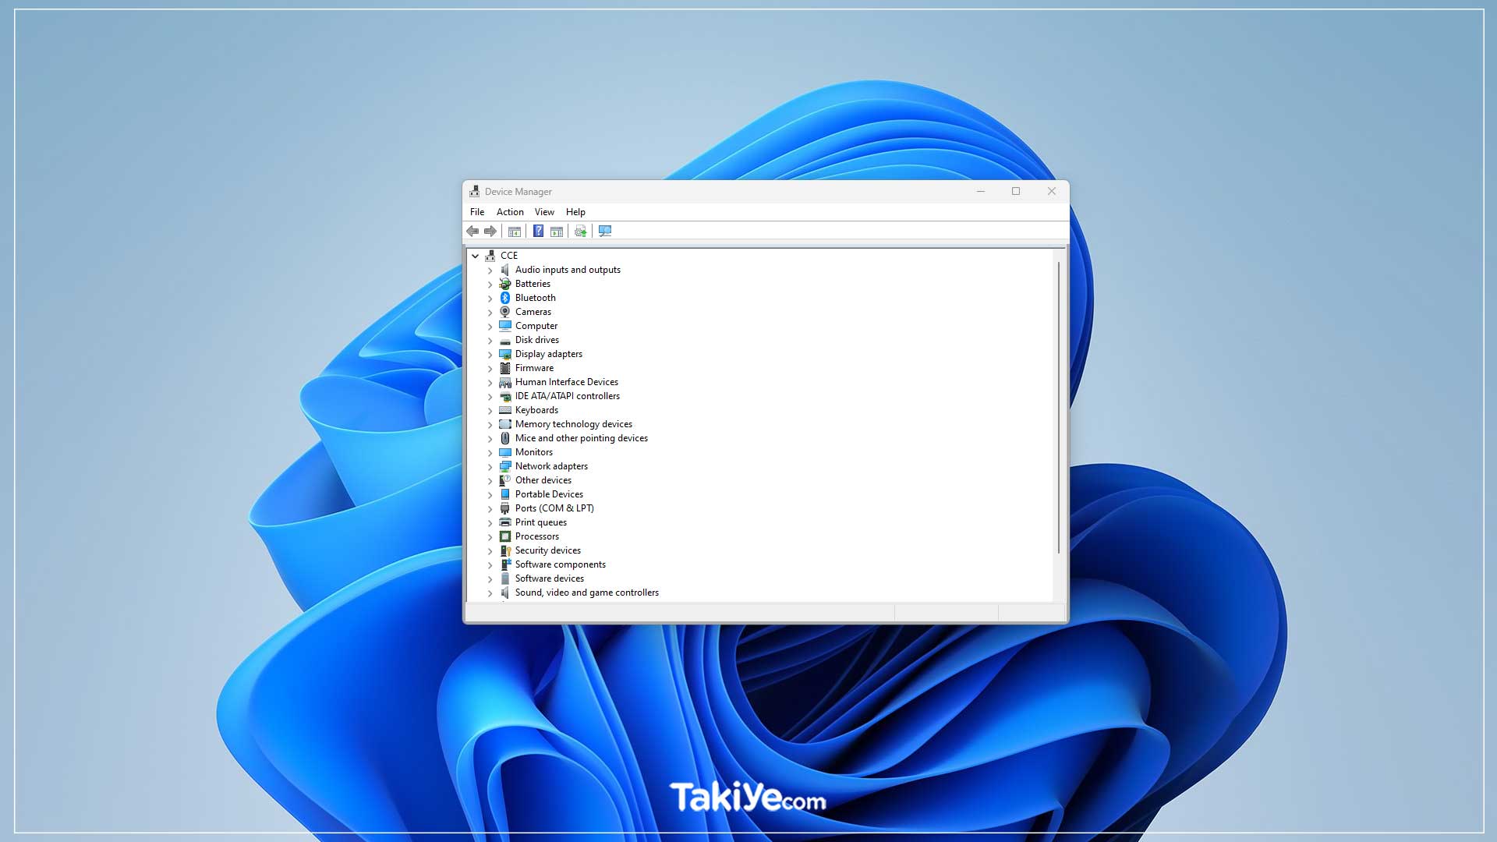The image size is (1497, 842).
Task: Open the View menu
Action: [544, 212]
